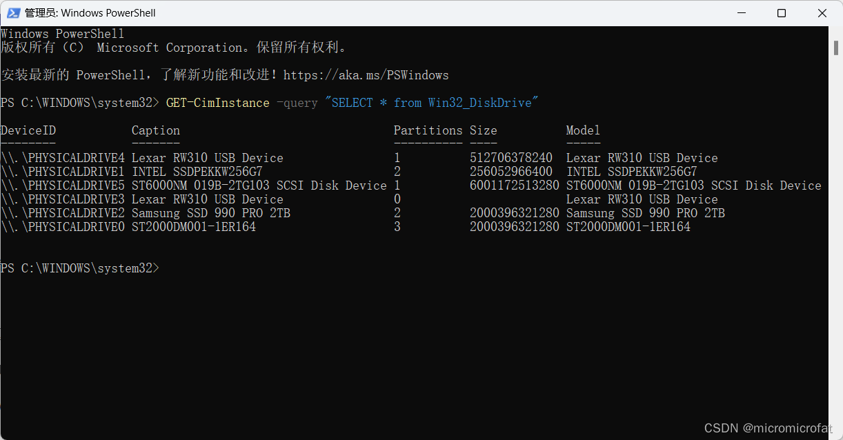Click the Size column header

click(483, 130)
